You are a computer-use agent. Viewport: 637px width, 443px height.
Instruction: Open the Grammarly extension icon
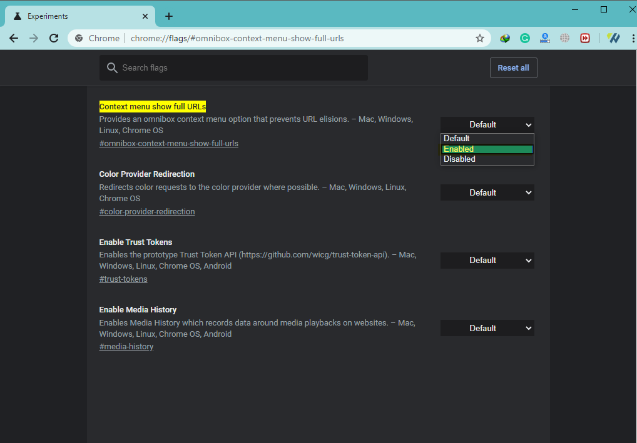pyautogui.click(x=525, y=38)
